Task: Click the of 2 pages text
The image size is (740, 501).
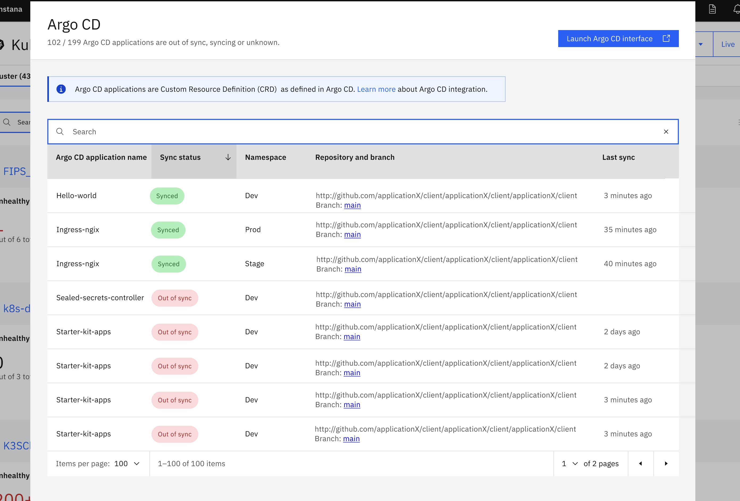Action: (x=601, y=464)
